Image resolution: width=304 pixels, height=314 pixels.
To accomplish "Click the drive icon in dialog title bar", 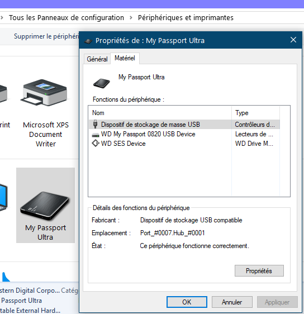I will click(x=88, y=41).
